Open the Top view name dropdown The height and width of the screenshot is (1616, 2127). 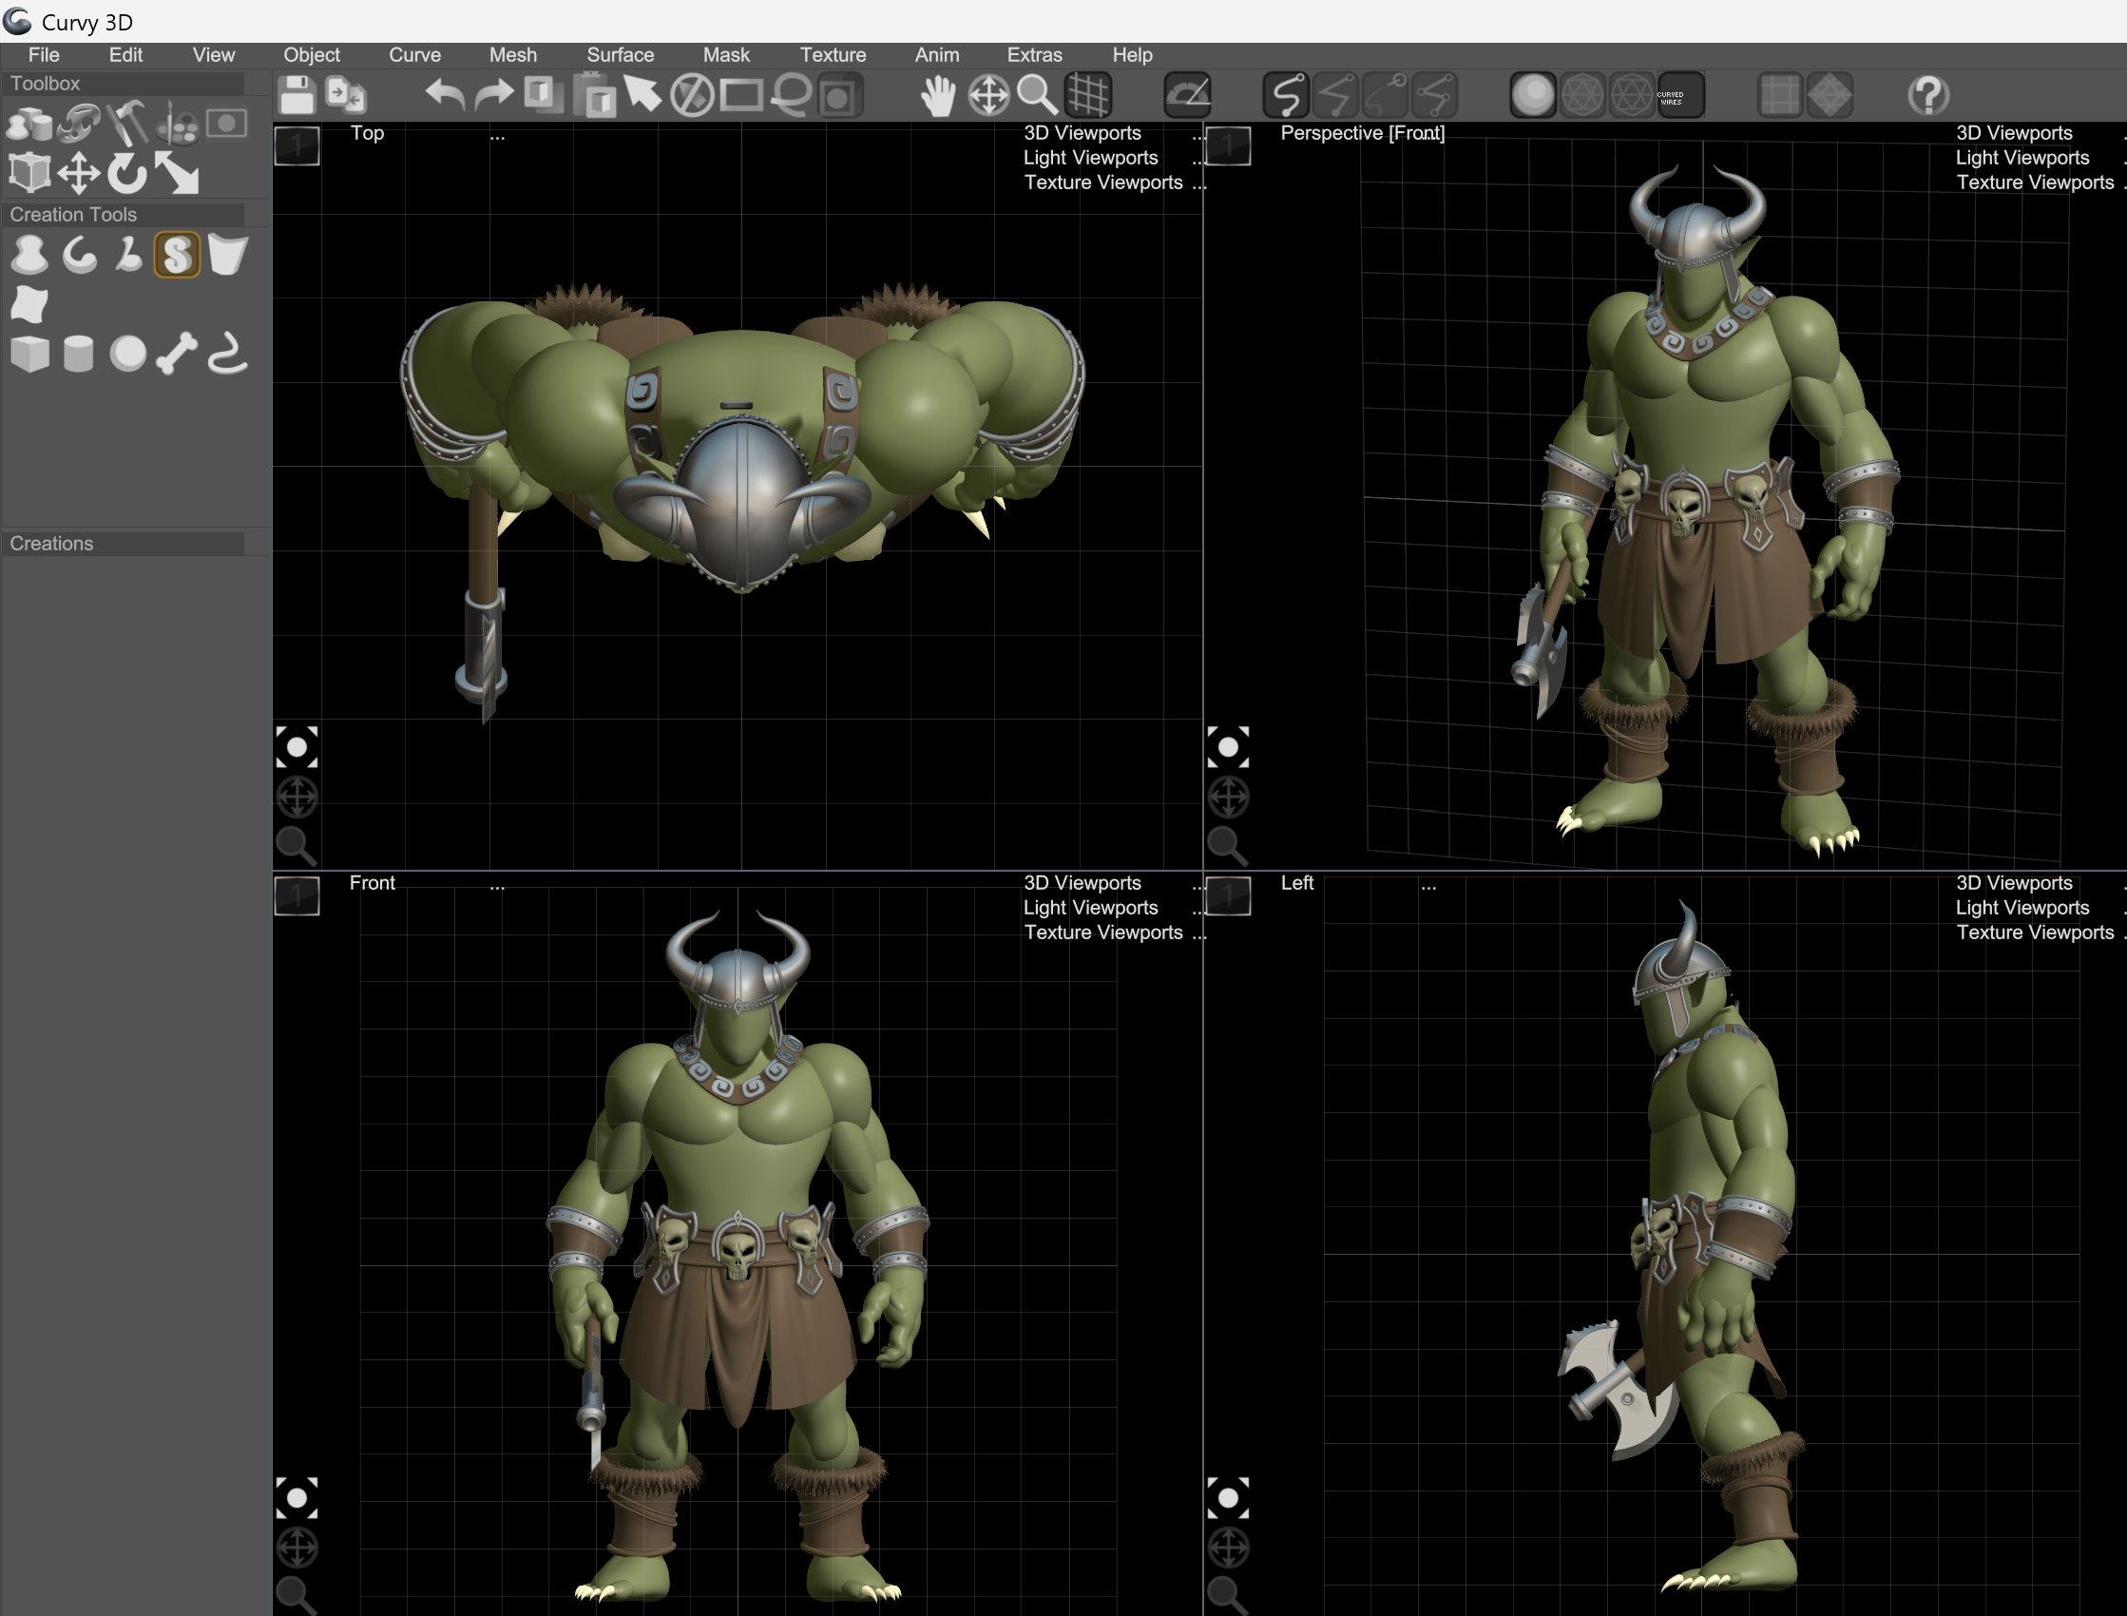pos(367,133)
